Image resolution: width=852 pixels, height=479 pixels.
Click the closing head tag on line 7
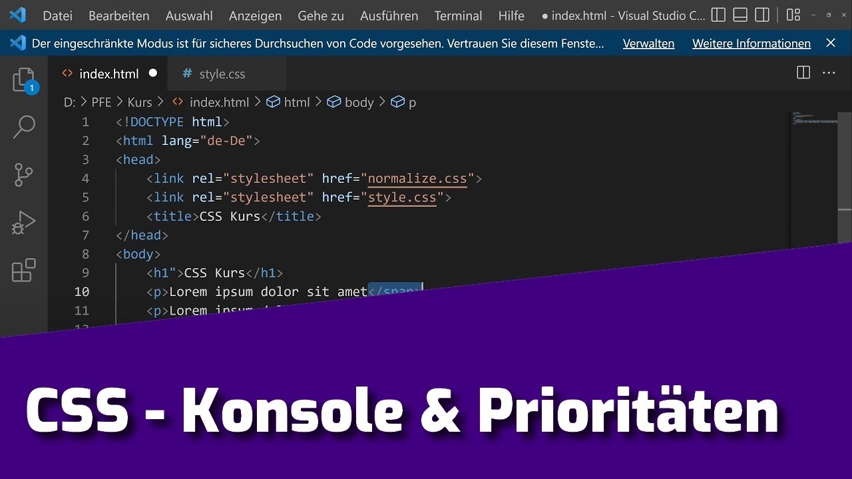click(142, 235)
